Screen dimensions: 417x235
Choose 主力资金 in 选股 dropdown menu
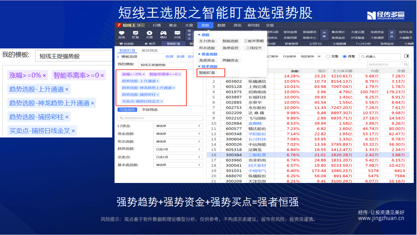pos(207,41)
